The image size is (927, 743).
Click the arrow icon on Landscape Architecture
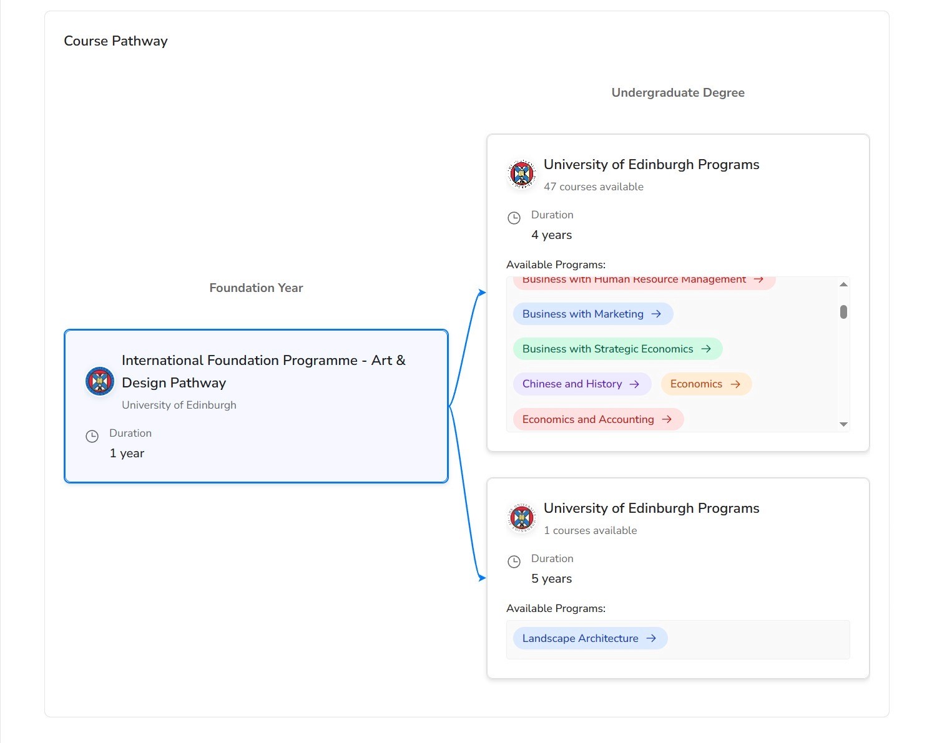point(651,638)
